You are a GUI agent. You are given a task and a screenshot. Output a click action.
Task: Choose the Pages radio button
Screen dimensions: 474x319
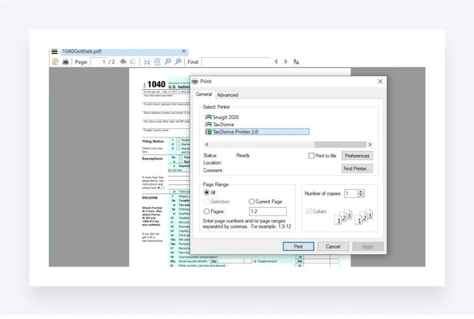[x=207, y=211]
